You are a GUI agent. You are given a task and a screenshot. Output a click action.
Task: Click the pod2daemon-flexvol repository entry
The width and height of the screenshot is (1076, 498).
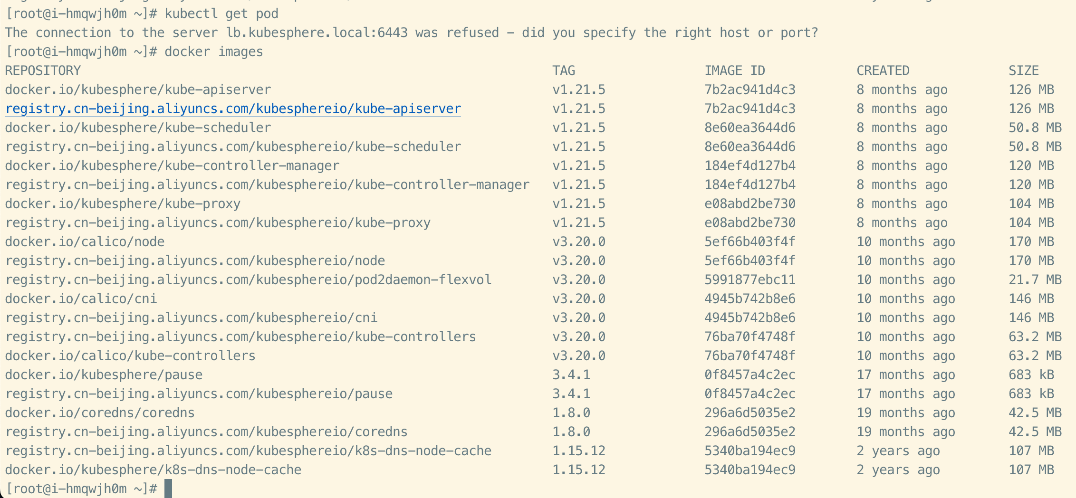click(x=248, y=280)
